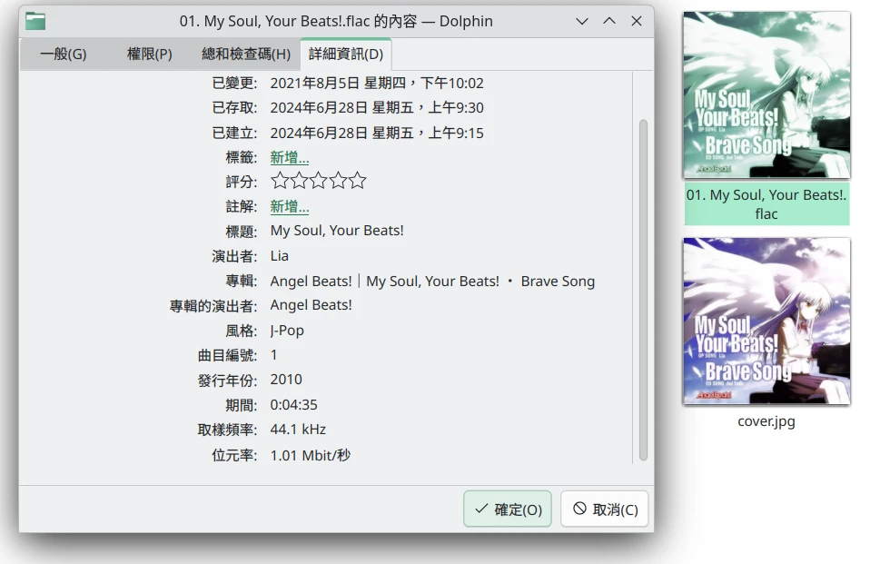Screen dimensions: 880x564
Task: Click the 發行年份 value 2010
Action: (286, 380)
